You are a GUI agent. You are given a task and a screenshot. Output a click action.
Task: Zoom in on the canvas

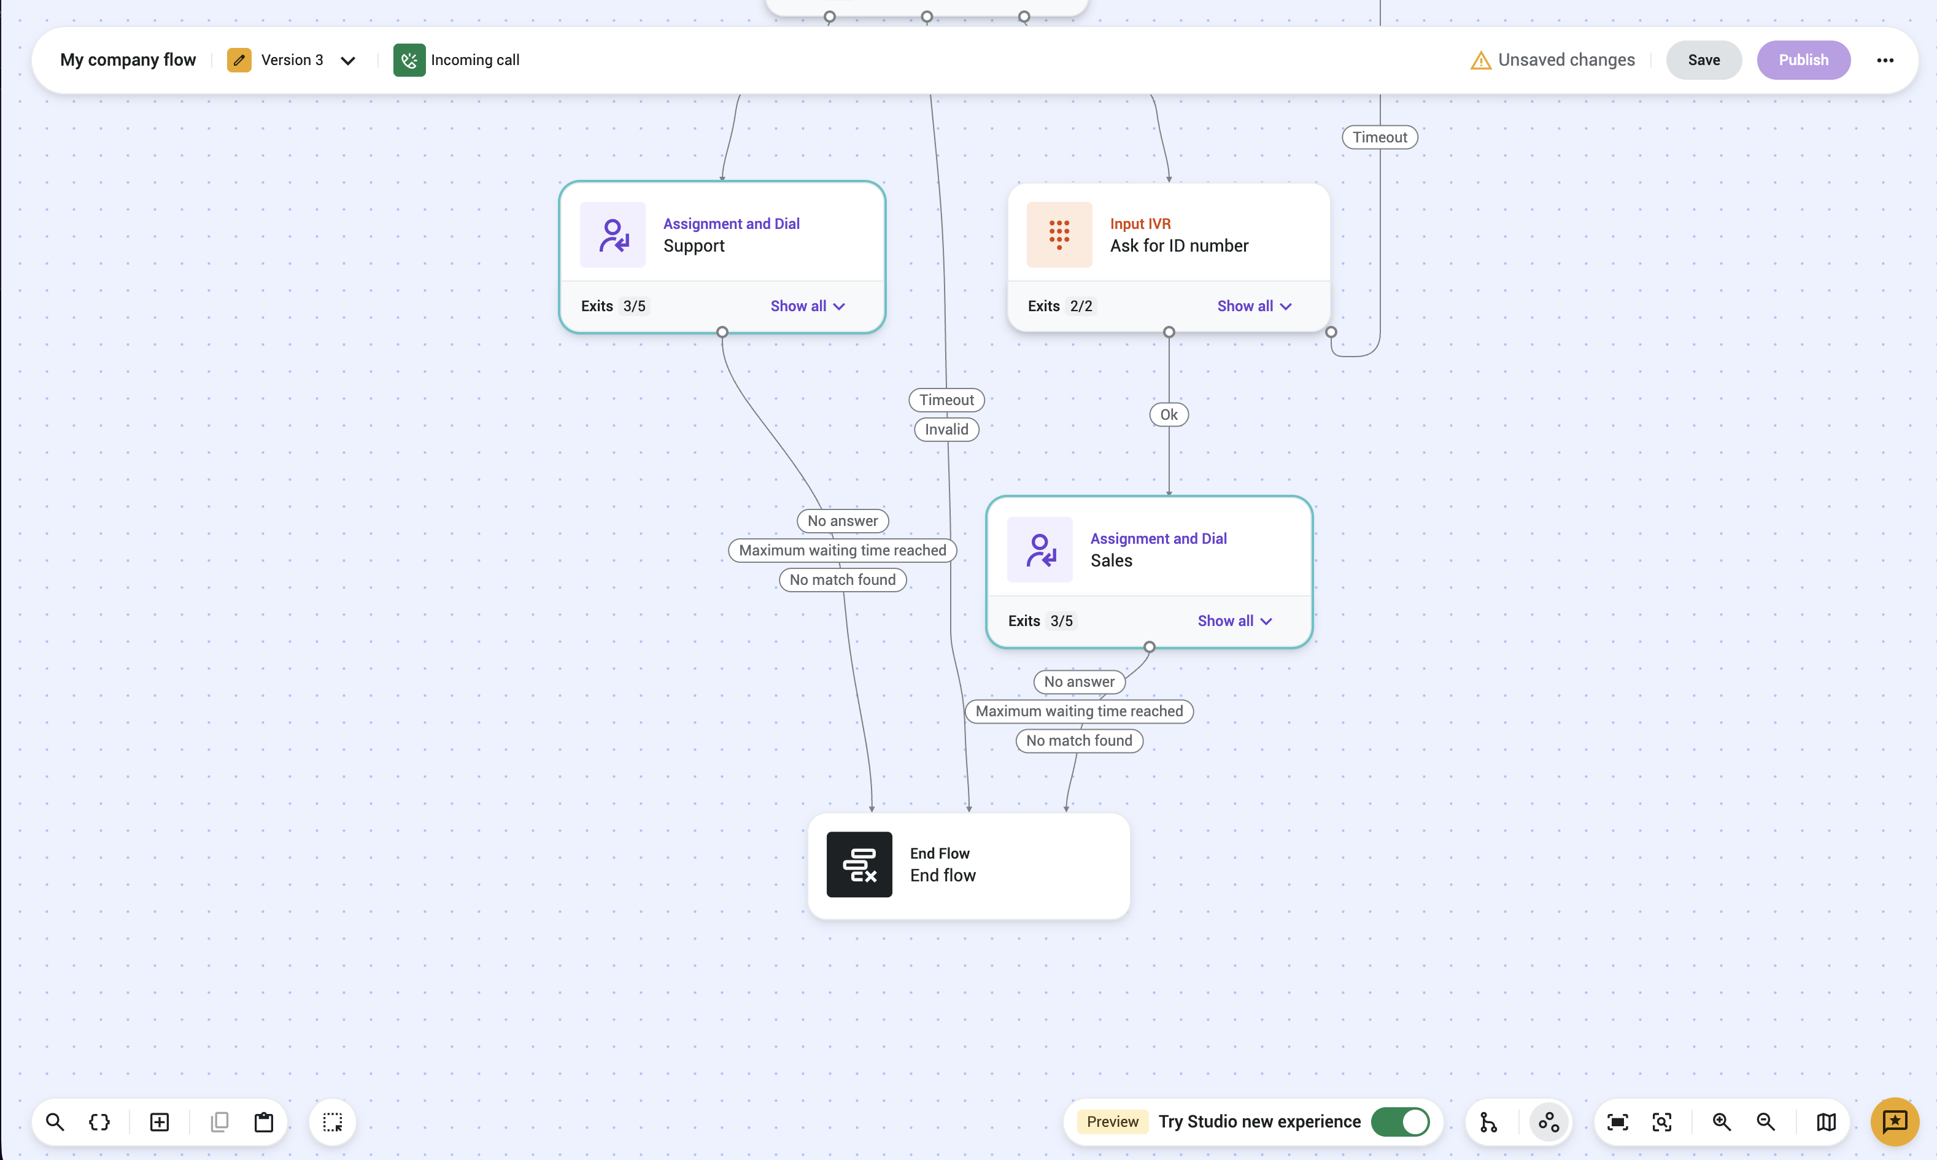pyautogui.click(x=1721, y=1123)
